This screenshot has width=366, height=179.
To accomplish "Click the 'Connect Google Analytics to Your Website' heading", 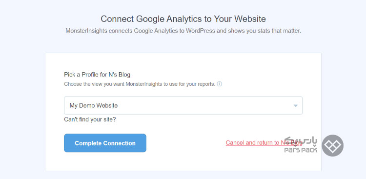I will (183, 19).
